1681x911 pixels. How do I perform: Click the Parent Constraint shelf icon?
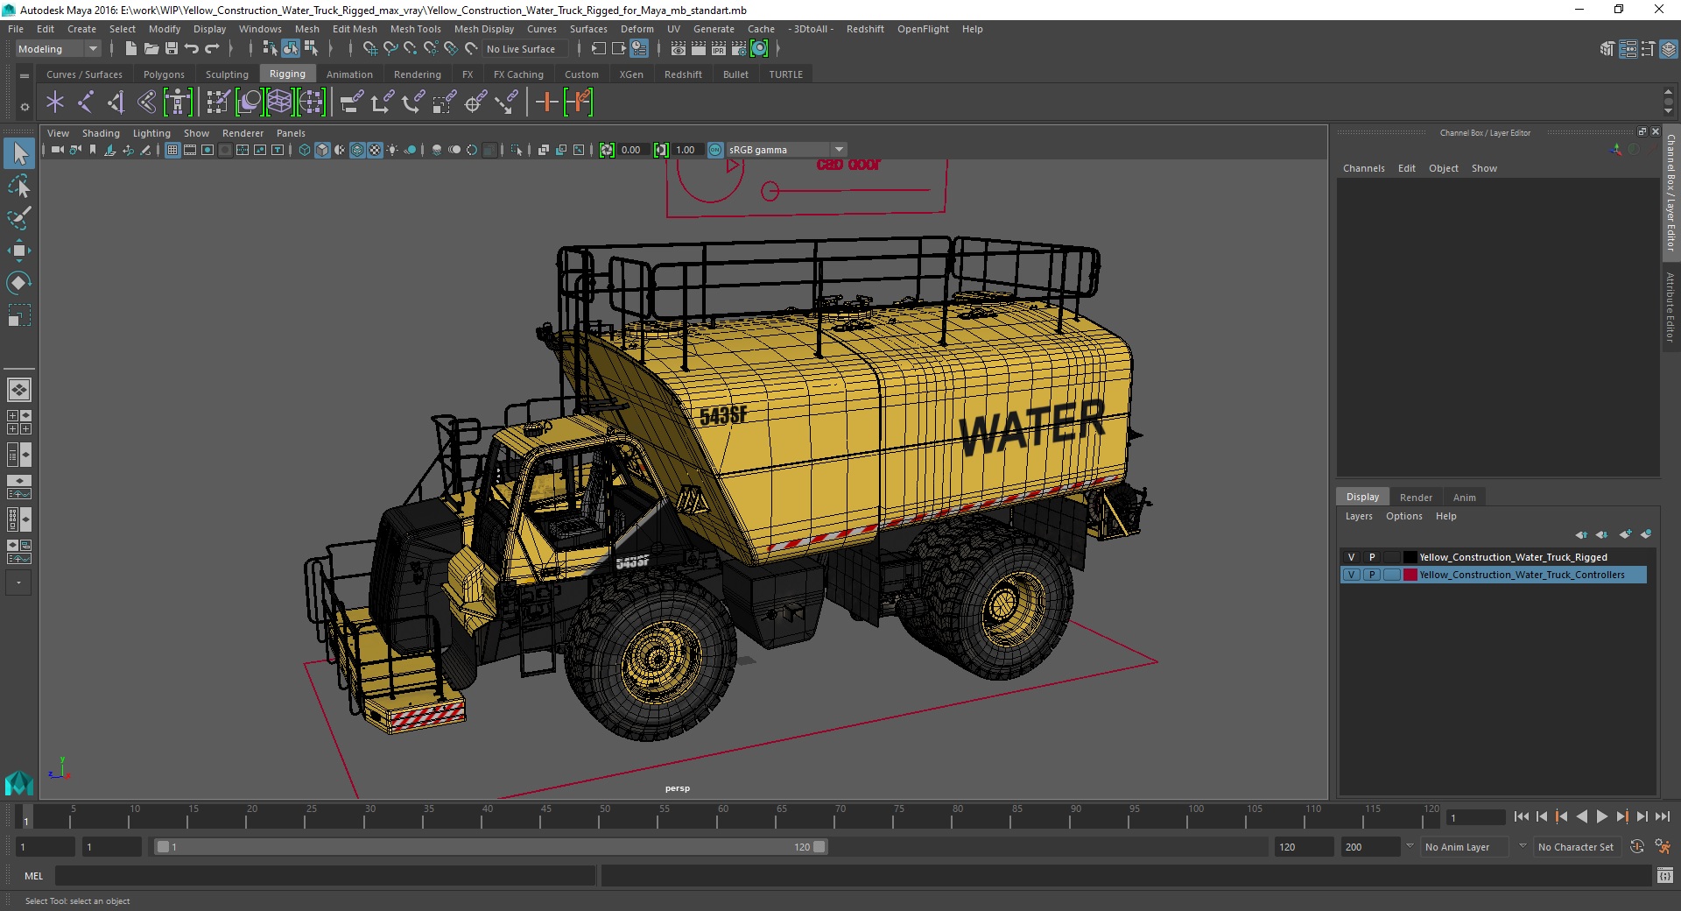352,102
